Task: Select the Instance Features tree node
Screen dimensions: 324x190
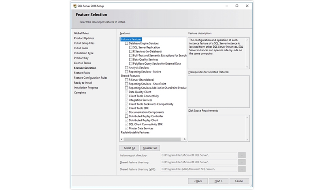Action: tap(131, 39)
